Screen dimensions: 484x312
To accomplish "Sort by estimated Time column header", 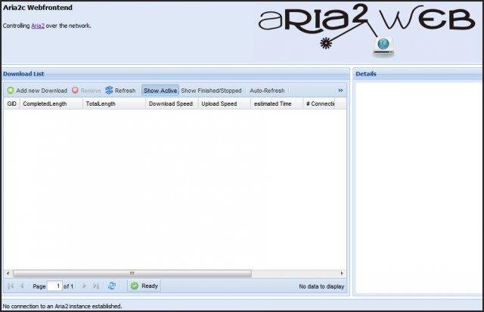I will [x=277, y=104].
